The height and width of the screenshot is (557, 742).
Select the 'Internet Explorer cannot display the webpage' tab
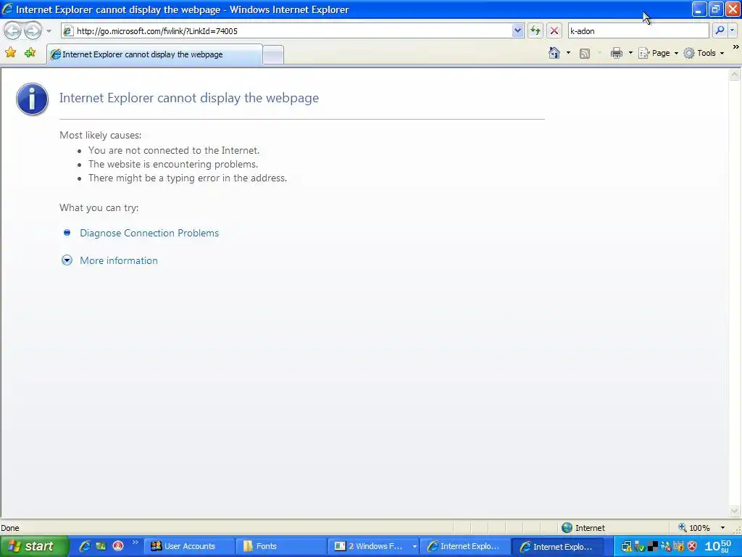point(154,54)
